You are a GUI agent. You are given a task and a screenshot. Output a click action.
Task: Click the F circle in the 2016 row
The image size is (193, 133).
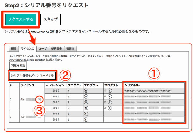pos(110,102)
